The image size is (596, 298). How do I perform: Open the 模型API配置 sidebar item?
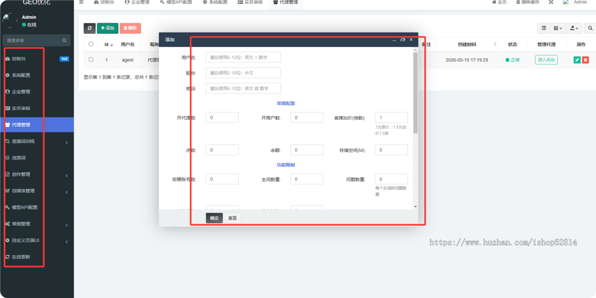(x=37, y=207)
